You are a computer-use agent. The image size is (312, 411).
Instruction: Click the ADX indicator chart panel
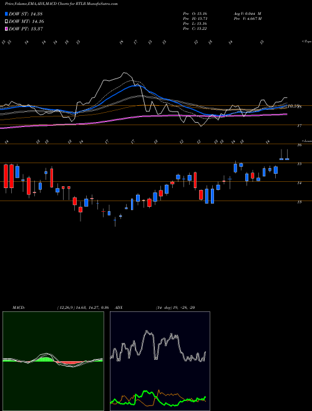click(160, 361)
